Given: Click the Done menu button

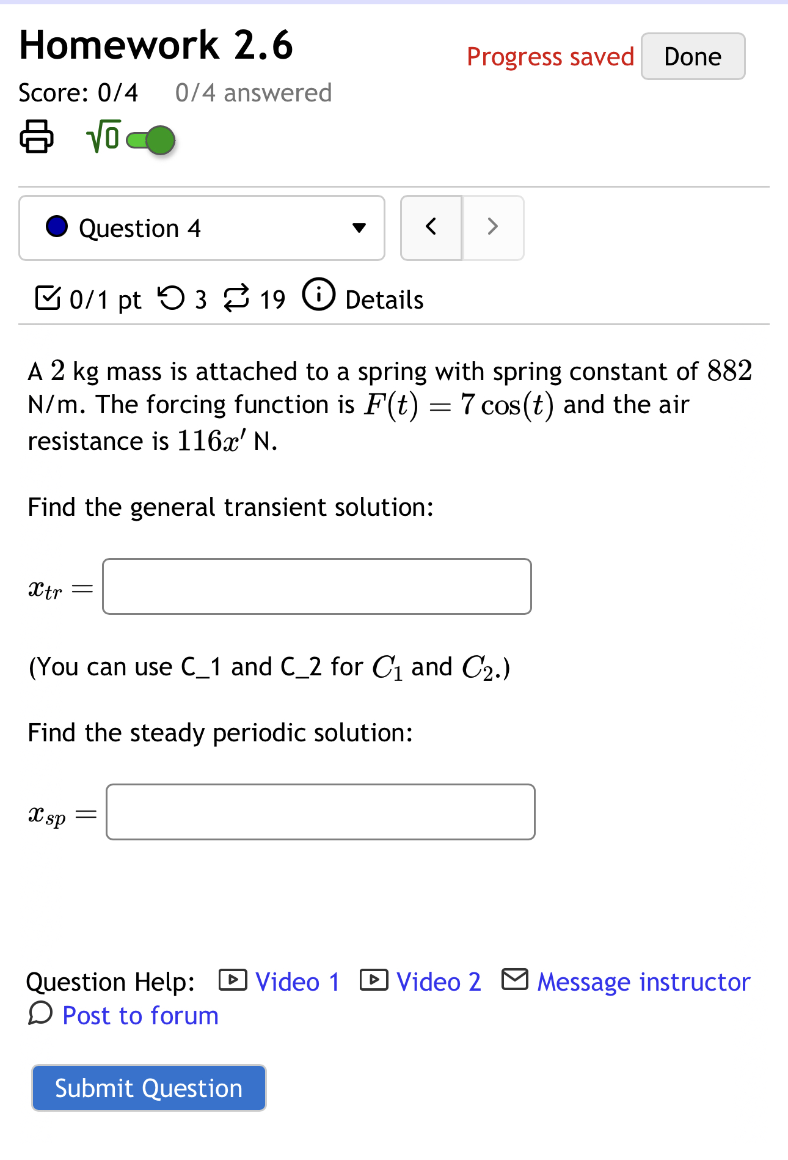Looking at the screenshot, I should [x=692, y=56].
